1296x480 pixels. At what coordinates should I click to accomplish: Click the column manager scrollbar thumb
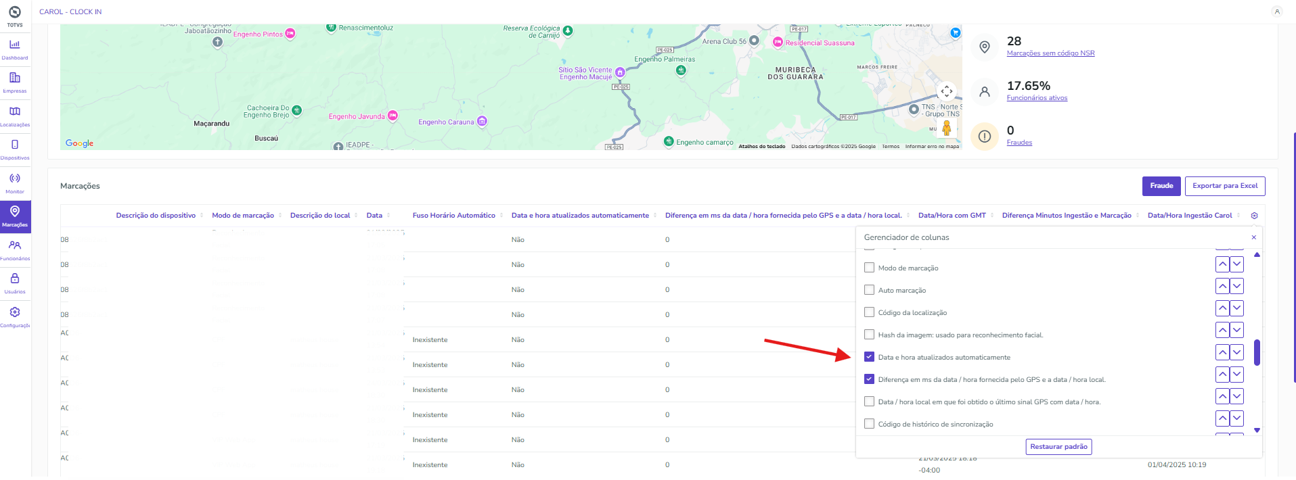click(1257, 352)
